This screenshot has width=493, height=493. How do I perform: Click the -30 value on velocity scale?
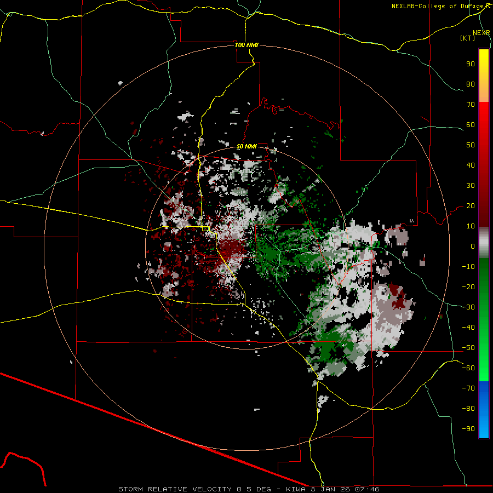468,307
